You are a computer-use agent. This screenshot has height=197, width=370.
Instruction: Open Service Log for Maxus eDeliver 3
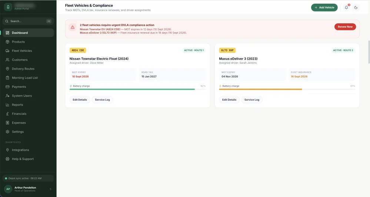coord(252,100)
